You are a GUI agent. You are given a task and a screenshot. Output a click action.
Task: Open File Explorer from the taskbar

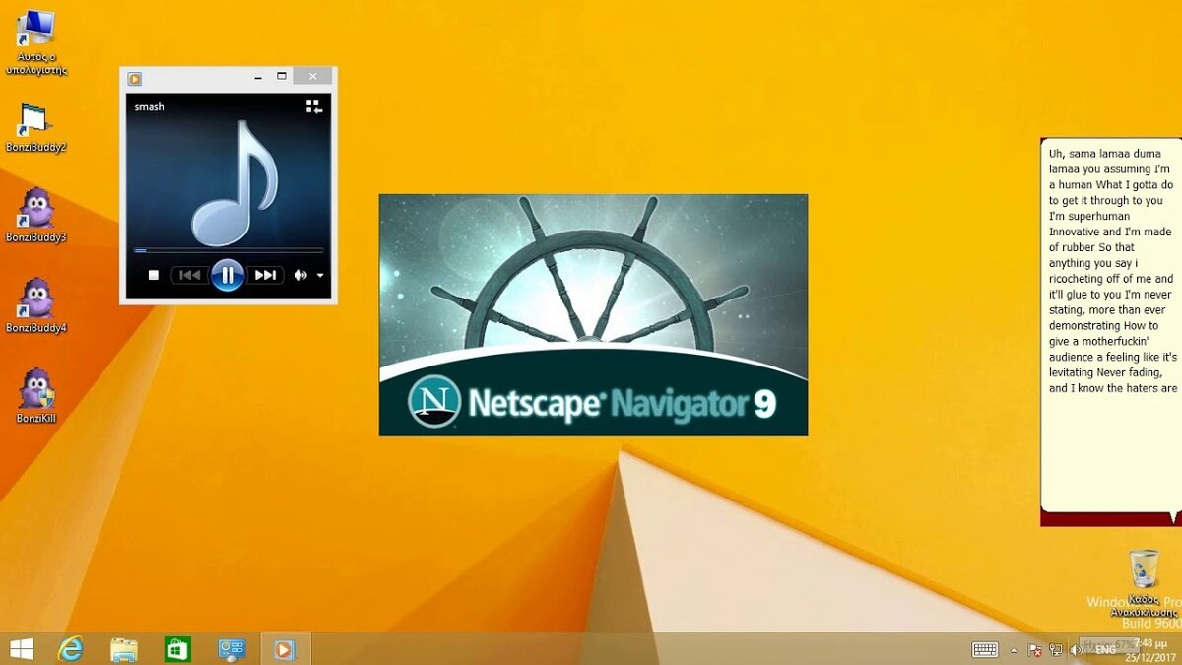pos(124,648)
